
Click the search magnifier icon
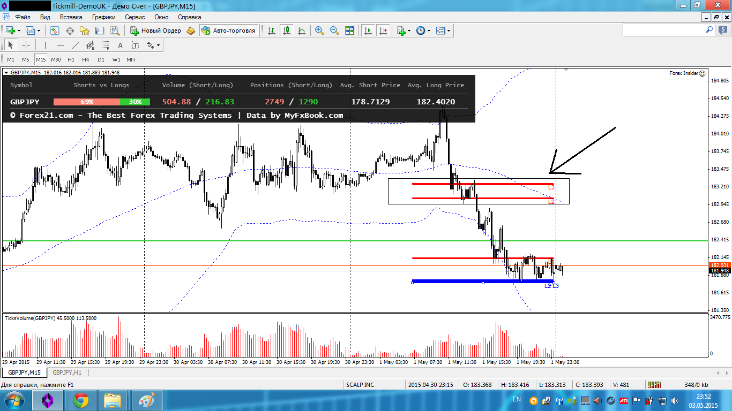pos(709,31)
